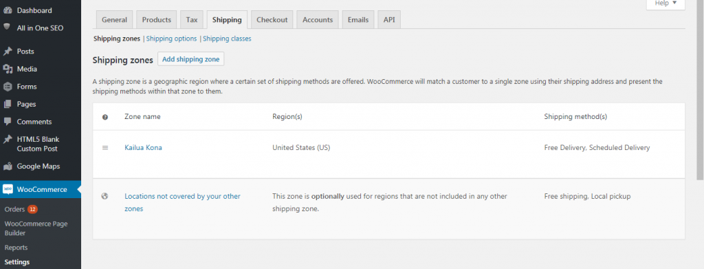
Task: Open the Emails tab
Action: tap(357, 20)
